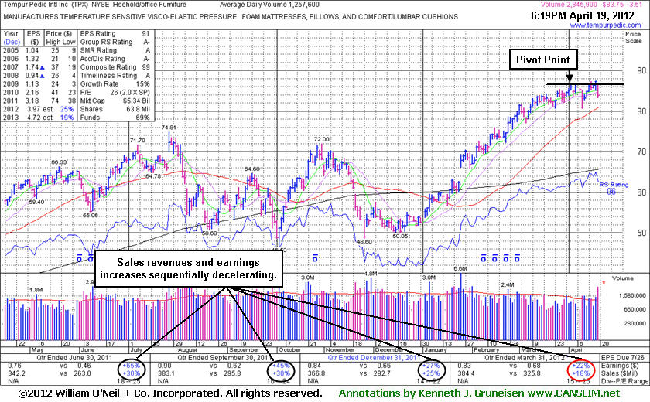Click the 'January' month axis label
Viewport: 650px width, 402px height.
click(x=435, y=350)
